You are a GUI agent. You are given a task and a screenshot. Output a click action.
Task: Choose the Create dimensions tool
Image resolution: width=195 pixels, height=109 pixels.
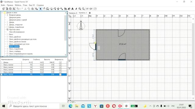pyautogui.click(x=58, y=9)
